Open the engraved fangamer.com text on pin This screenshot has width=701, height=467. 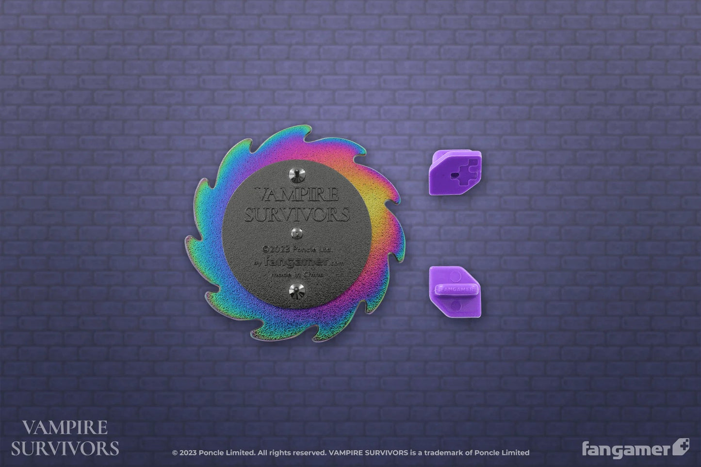click(303, 262)
